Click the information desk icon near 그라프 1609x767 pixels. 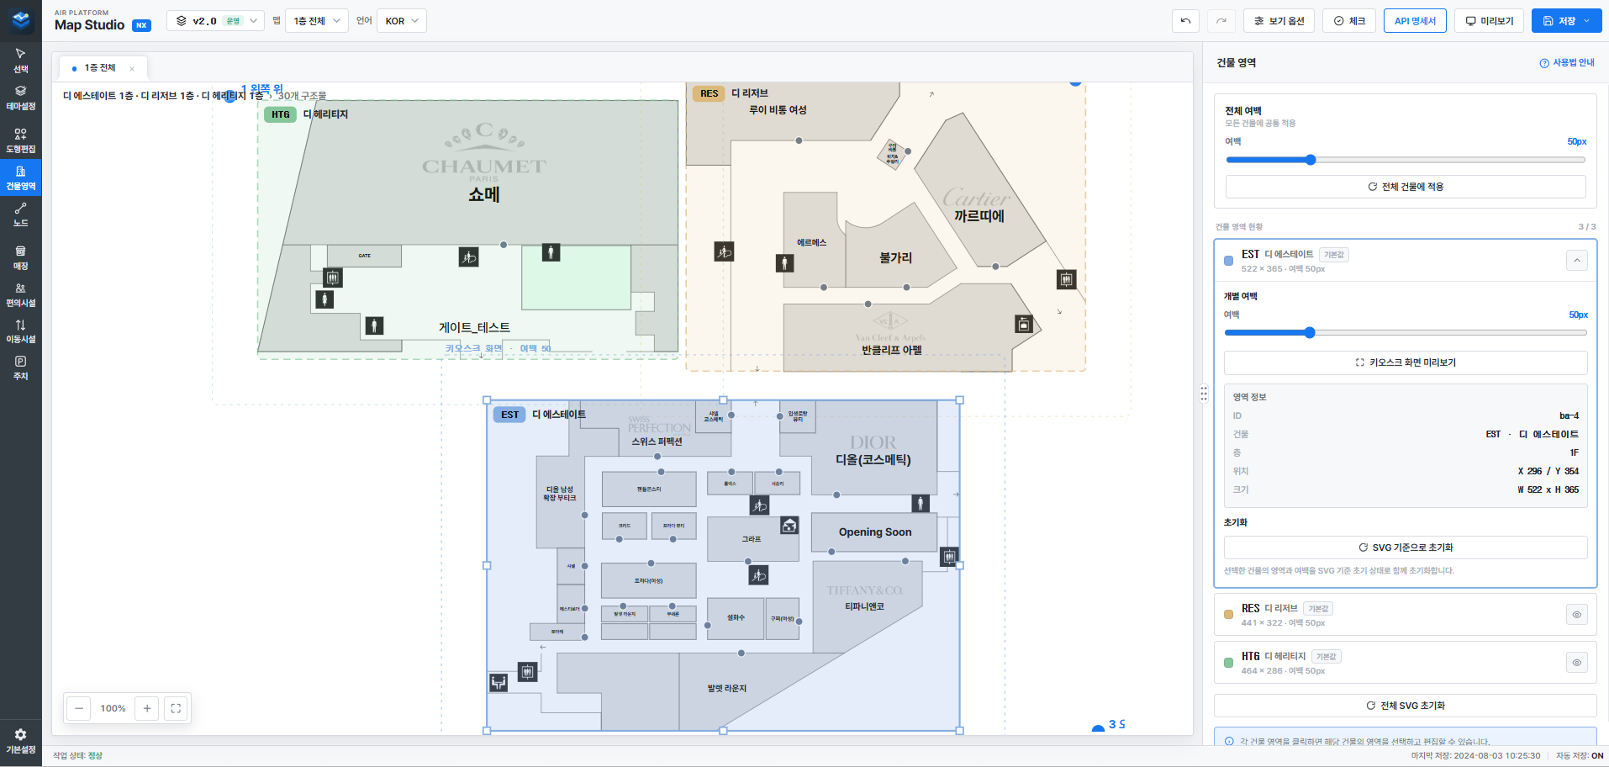[789, 526]
